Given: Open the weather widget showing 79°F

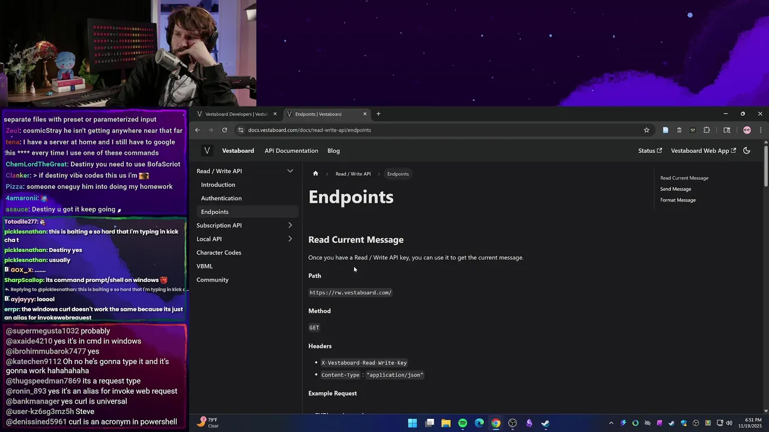Looking at the screenshot, I should point(208,423).
